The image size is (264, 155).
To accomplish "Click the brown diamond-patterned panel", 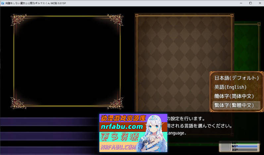I will [184, 60].
